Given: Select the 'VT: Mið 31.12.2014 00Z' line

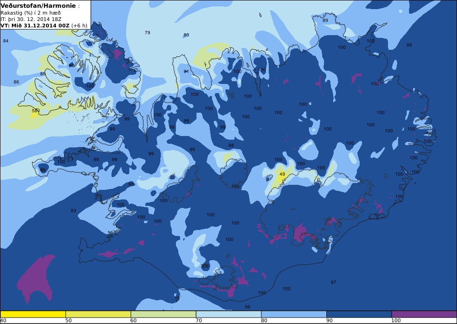Looking at the screenshot, I should [x=35, y=25].
